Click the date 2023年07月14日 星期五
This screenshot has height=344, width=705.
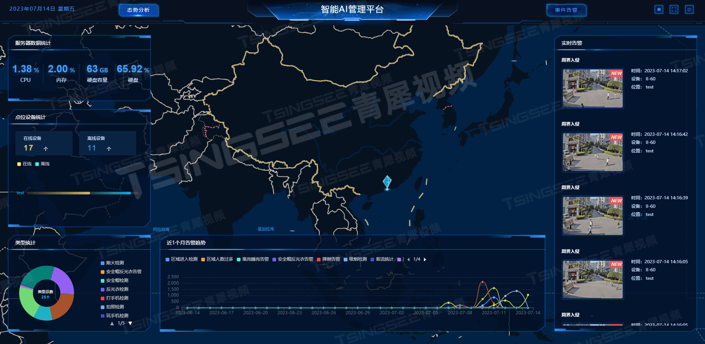point(42,9)
